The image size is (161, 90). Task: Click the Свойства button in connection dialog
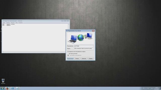(x=84, y=58)
